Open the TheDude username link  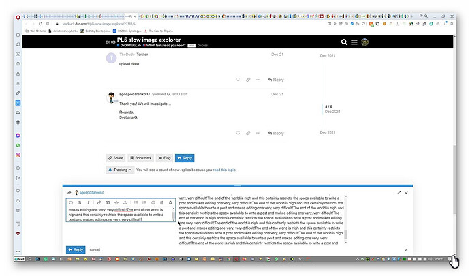tap(127, 55)
